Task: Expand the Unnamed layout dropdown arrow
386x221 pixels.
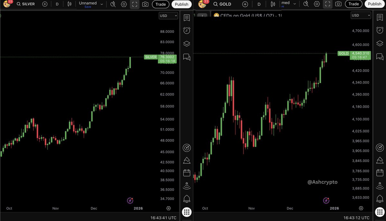Action: (102, 4)
